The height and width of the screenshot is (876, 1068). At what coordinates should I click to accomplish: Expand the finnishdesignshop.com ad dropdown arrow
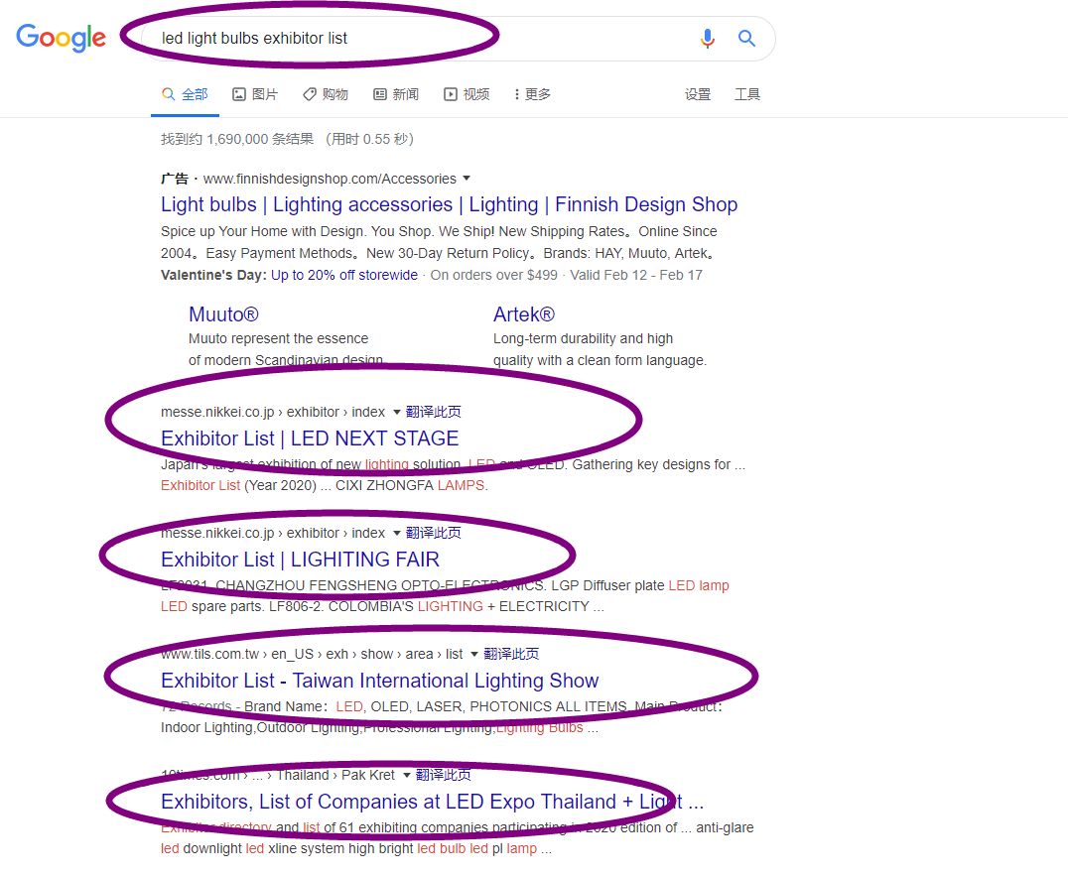coord(467,179)
